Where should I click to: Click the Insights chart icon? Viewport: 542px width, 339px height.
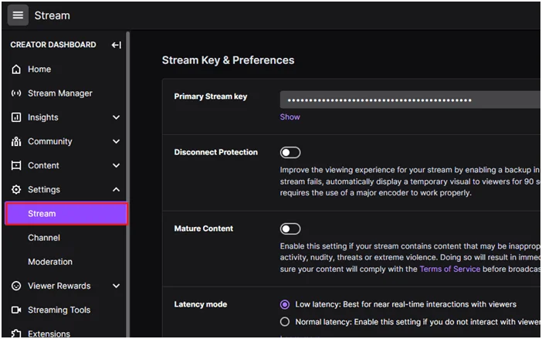point(16,117)
